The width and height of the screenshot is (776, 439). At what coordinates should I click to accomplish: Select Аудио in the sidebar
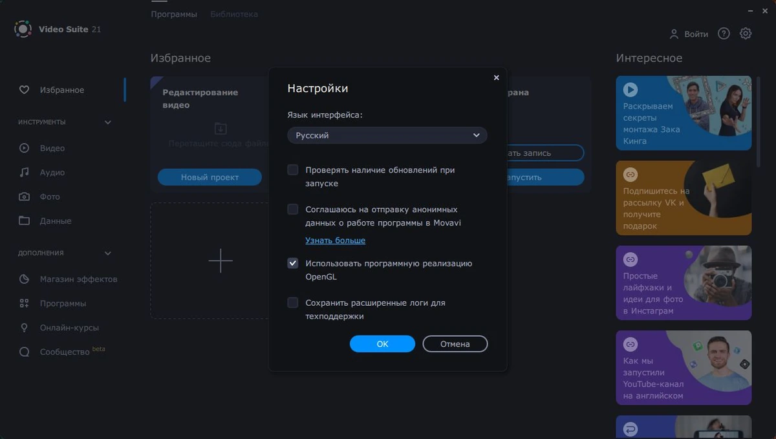pyautogui.click(x=52, y=173)
